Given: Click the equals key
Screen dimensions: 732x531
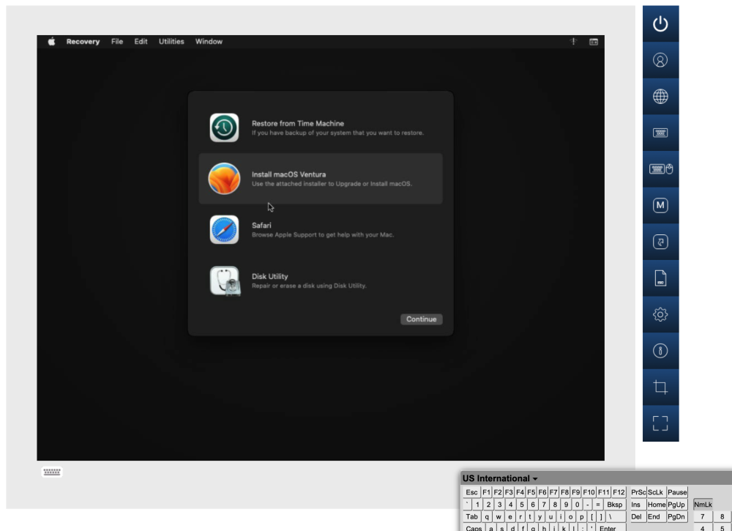Looking at the screenshot, I should pyautogui.click(x=598, y=505).
